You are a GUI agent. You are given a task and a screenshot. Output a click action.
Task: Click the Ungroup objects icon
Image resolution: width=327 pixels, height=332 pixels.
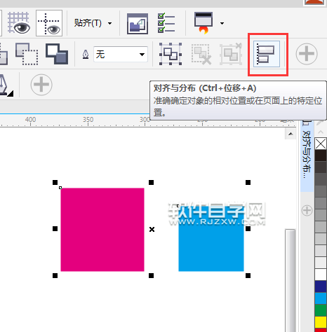coord(201,54)
